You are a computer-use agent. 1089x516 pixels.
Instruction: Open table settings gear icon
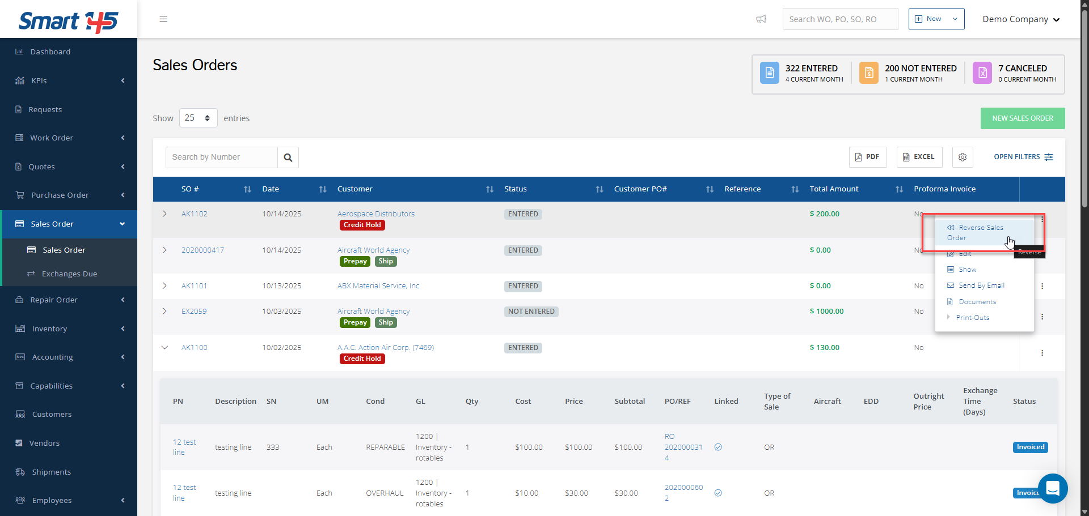click(963, 157)
